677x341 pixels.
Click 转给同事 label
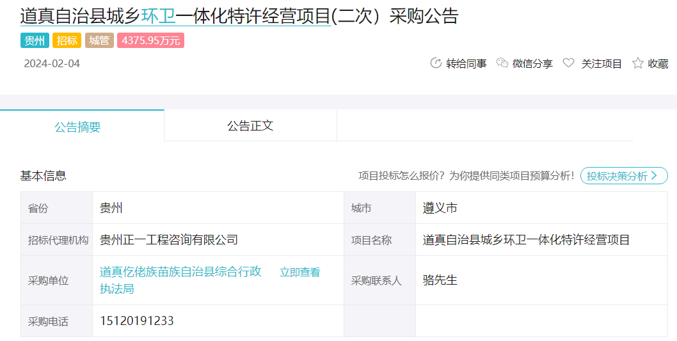pyautogui.click(x=466, y=63)
